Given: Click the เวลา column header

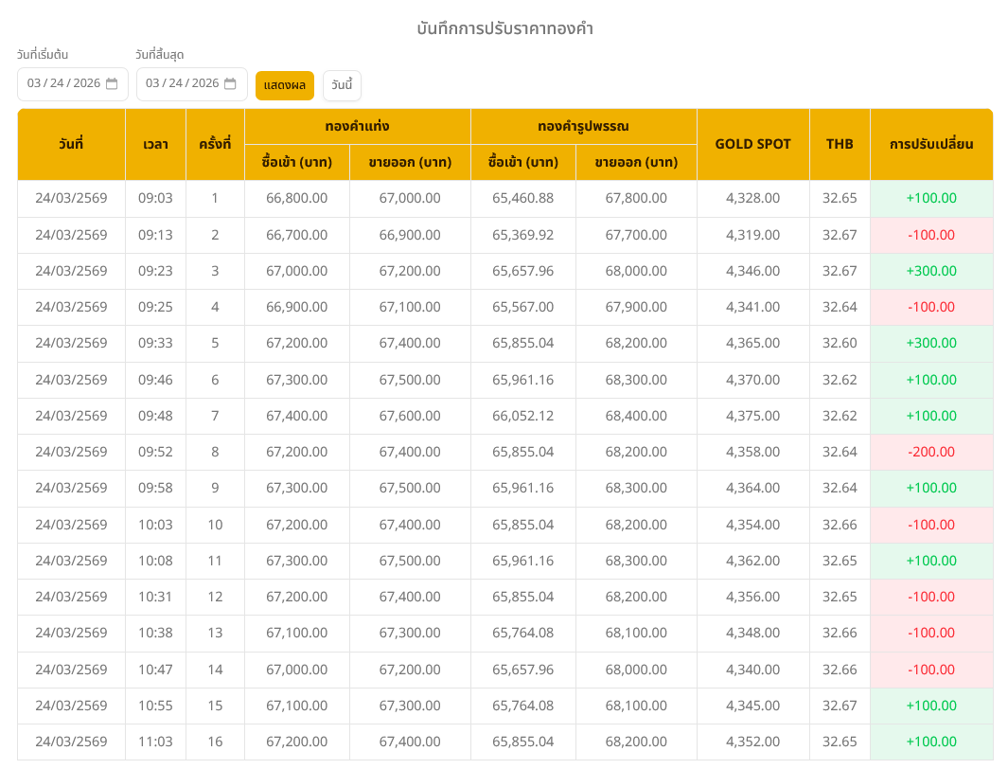Looking at the screenshot, I should point(155,144).
